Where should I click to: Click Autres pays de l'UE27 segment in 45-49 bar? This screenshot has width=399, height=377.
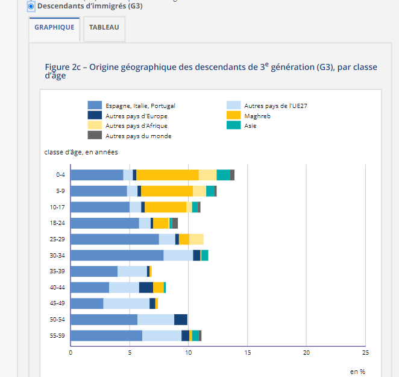[126, 303]
